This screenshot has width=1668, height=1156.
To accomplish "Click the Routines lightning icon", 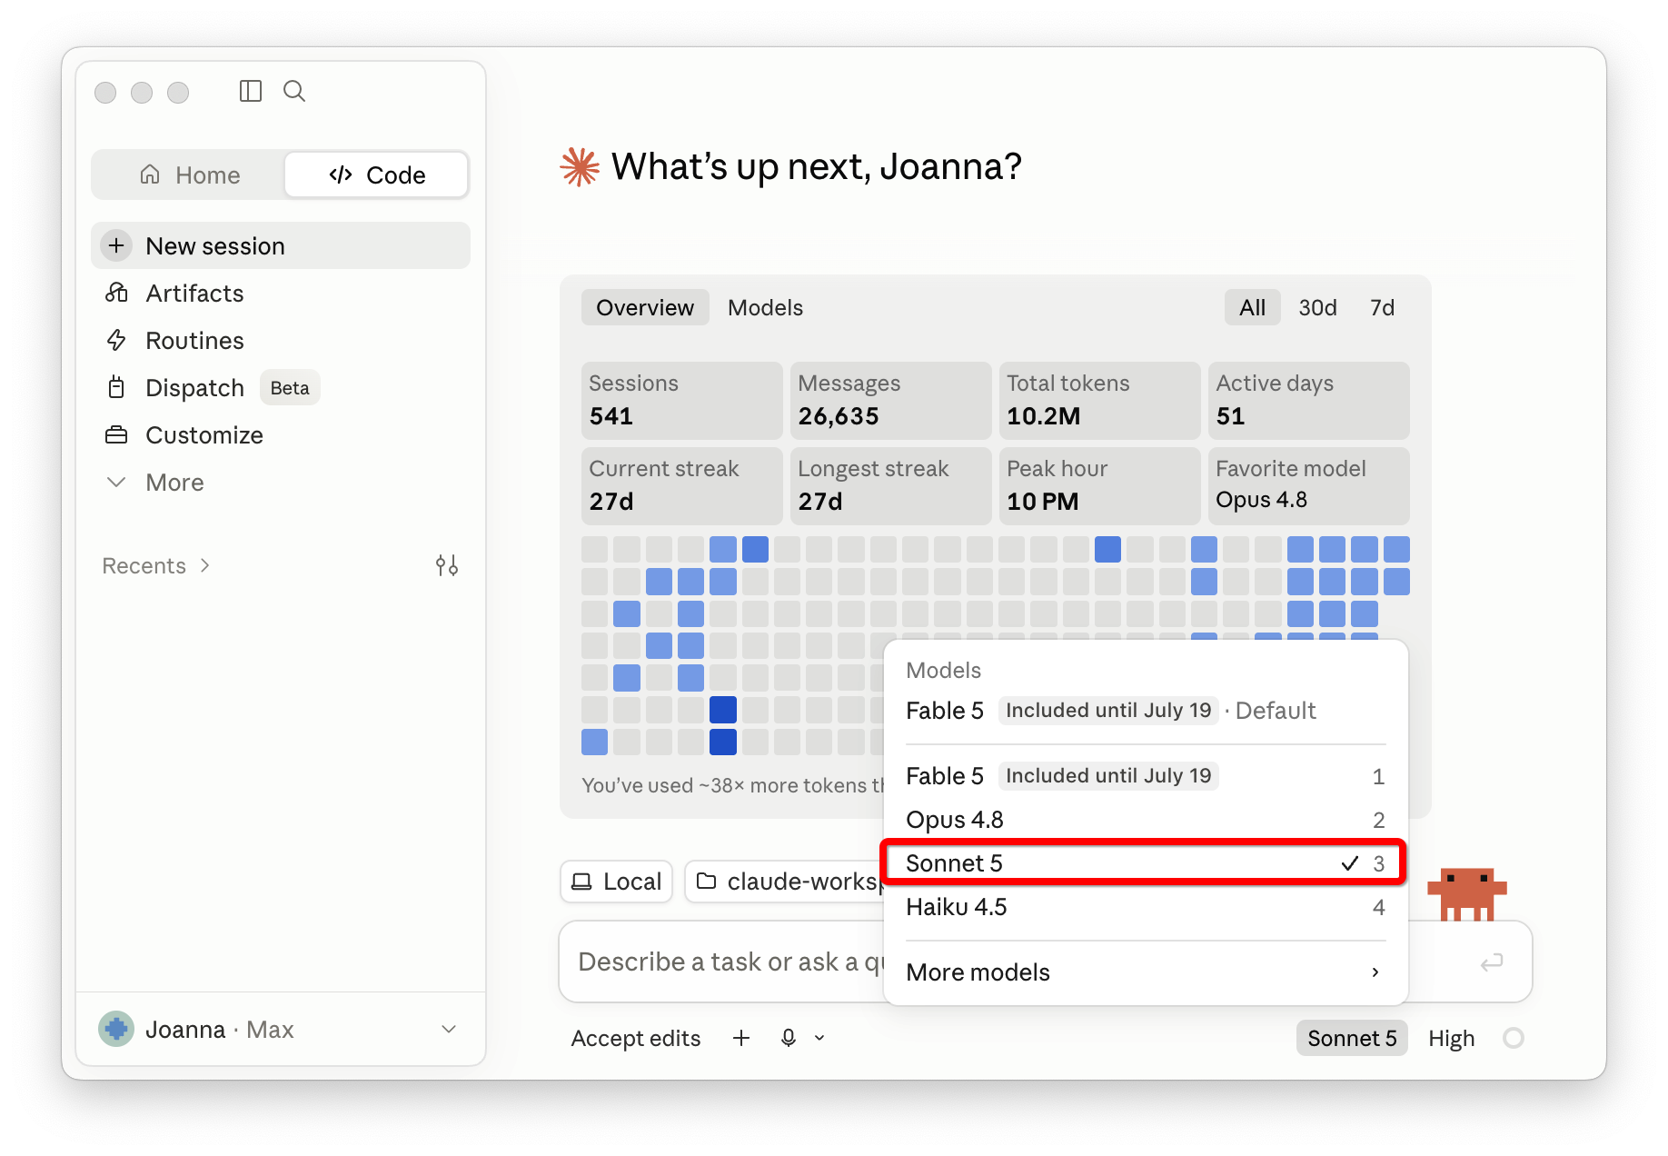I will [116, 340].
